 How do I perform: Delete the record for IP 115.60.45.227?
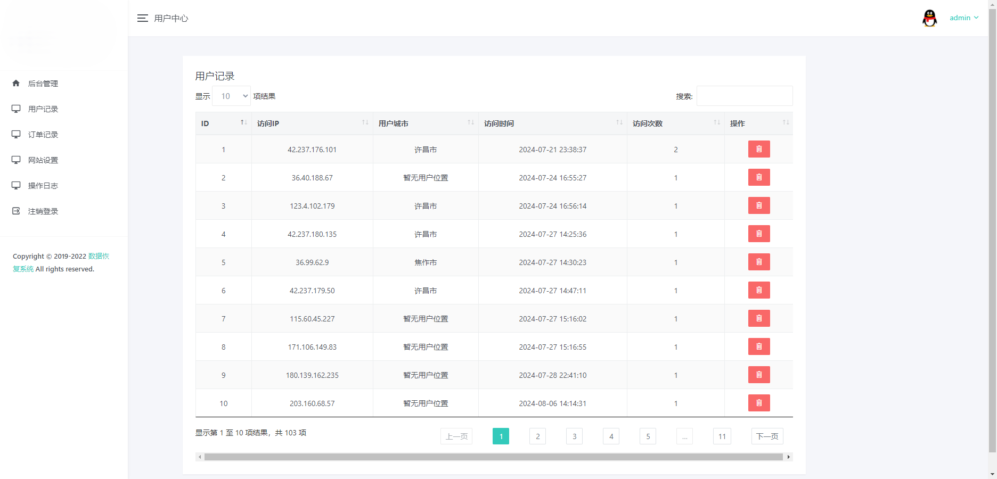pos(759,318)
